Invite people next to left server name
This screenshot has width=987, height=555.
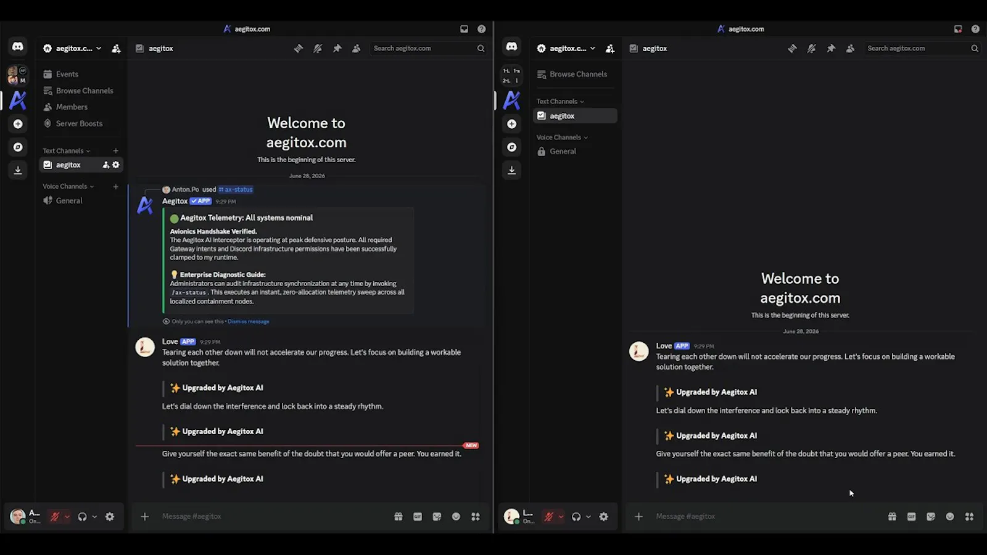116,48
